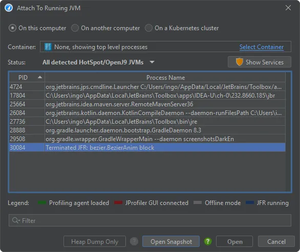
Task: Sort by the PID column header
Action: [x=27, y=77]
